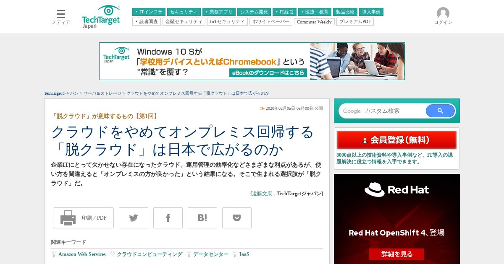
Task: Click key icon beside IaaS
Action: [x=235, y=254]
